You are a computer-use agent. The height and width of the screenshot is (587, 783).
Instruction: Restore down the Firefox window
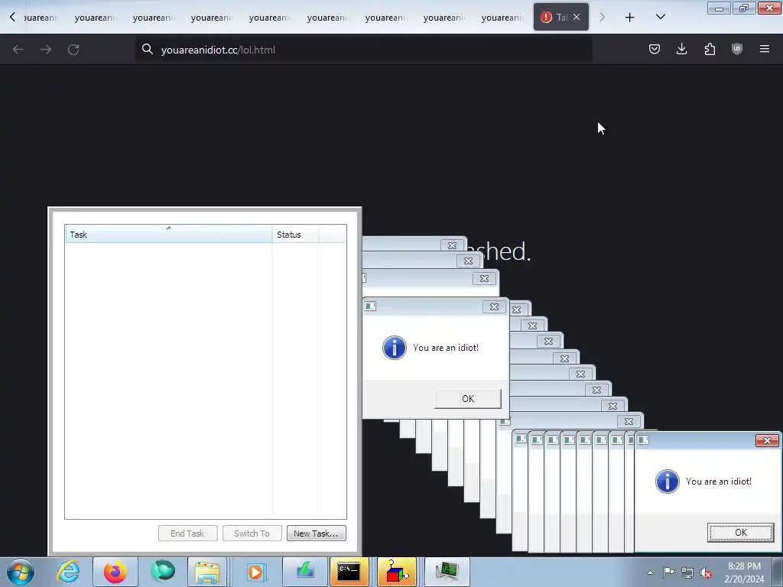[x=744, y=8]
